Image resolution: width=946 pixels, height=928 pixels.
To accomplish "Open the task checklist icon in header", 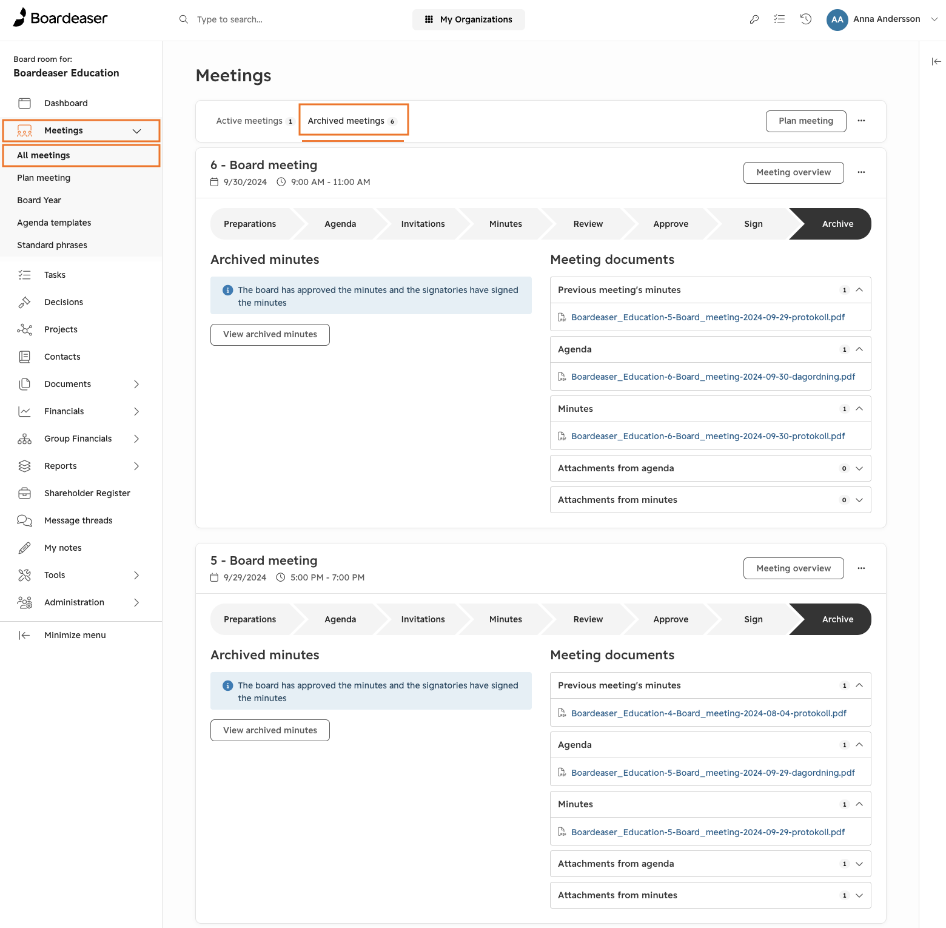I will coord(779,19).
